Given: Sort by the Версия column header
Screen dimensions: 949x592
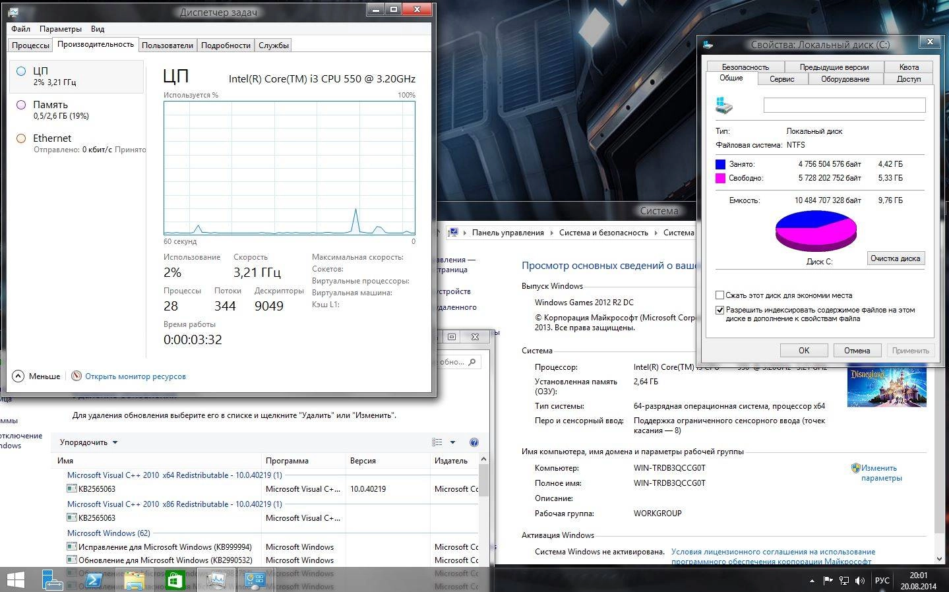Looking at the screenshot, I should 388,461.
